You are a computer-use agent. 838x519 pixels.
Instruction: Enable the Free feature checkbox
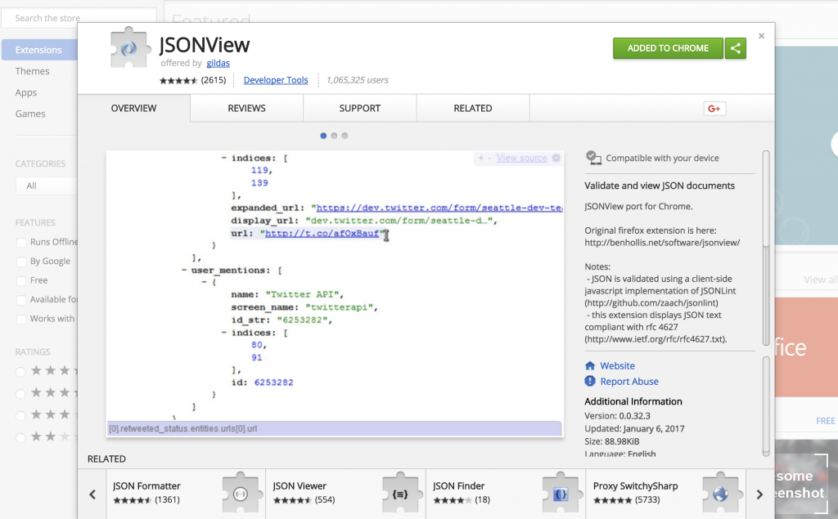pyautogui.click(x=21, y=281)
